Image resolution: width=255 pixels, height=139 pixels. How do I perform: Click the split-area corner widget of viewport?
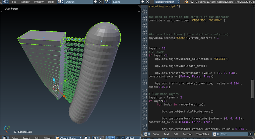[139, 6]
